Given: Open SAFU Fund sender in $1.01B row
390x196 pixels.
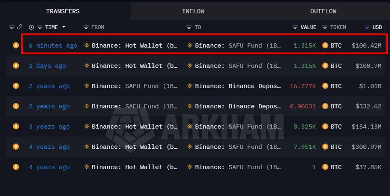Looking at the screenshot, I should (135, 86).
